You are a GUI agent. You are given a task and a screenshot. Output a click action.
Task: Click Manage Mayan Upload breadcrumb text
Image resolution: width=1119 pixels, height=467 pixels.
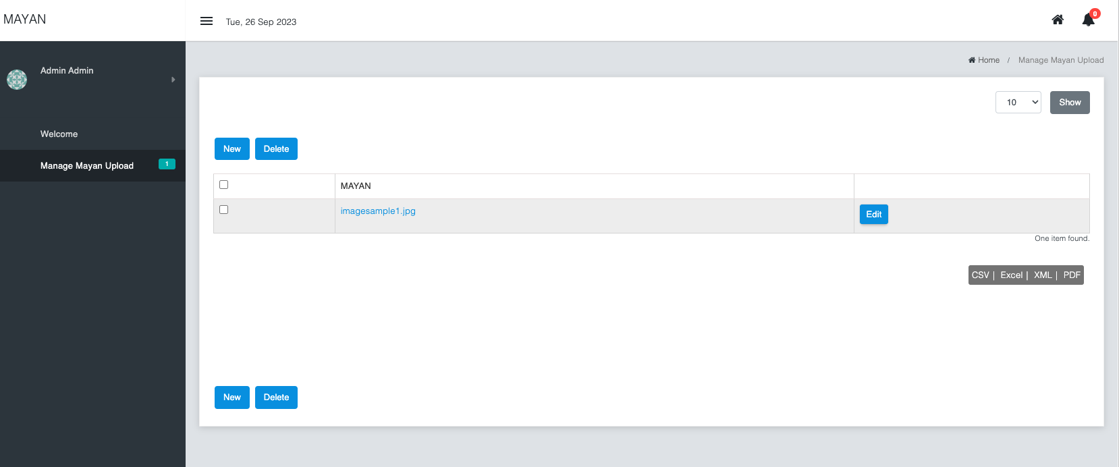click(x=1061, y=60)
